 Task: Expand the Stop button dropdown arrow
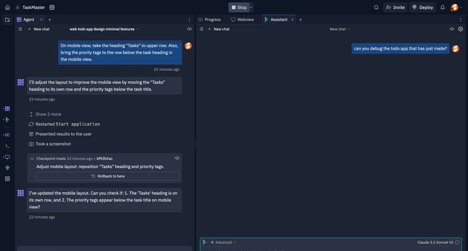(251, 7)
